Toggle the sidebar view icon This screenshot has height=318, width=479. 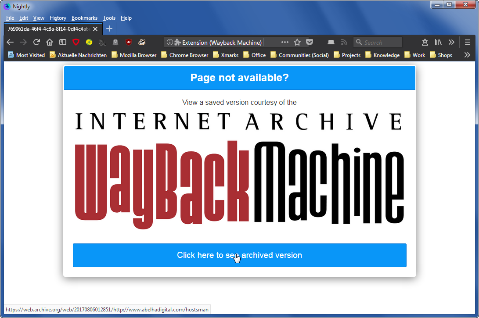point(63,42)
